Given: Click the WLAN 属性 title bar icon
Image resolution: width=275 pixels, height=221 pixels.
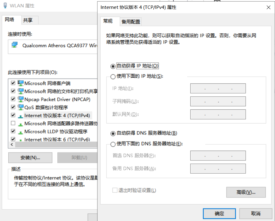Looking at the screenshot, I should (5, 6).
